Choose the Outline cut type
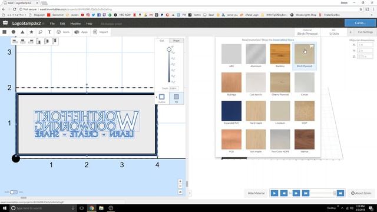 click(x=162, y=98)
